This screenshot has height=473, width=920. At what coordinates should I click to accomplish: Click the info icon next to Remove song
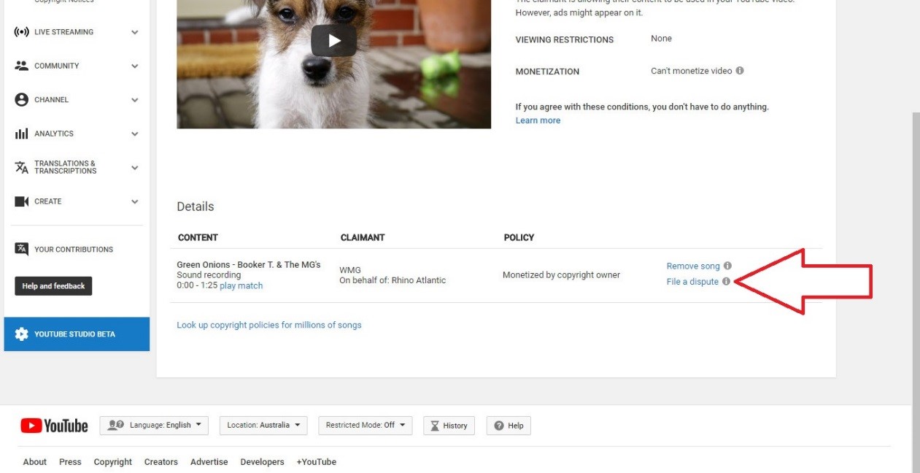click(727, 266)
